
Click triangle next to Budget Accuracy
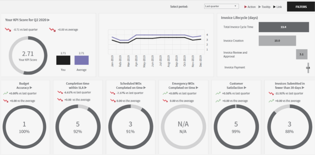(x=31, y=88)
